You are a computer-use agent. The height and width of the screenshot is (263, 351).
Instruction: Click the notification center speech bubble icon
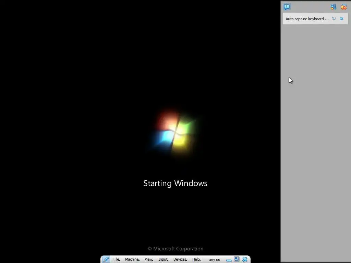tap(287, 7)
